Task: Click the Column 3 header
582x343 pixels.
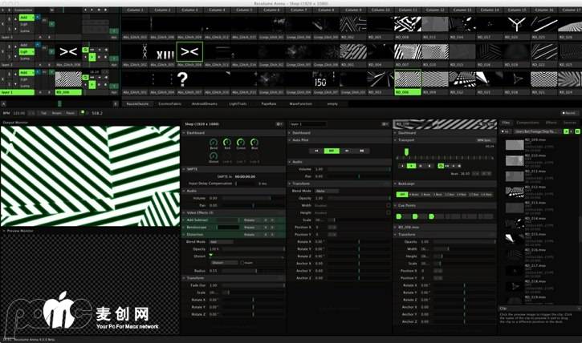Action: pos(190,10)
